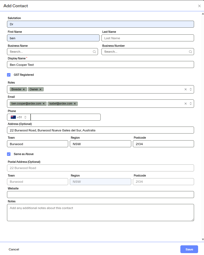Close the Add Contact dialog

click(199, 6)
